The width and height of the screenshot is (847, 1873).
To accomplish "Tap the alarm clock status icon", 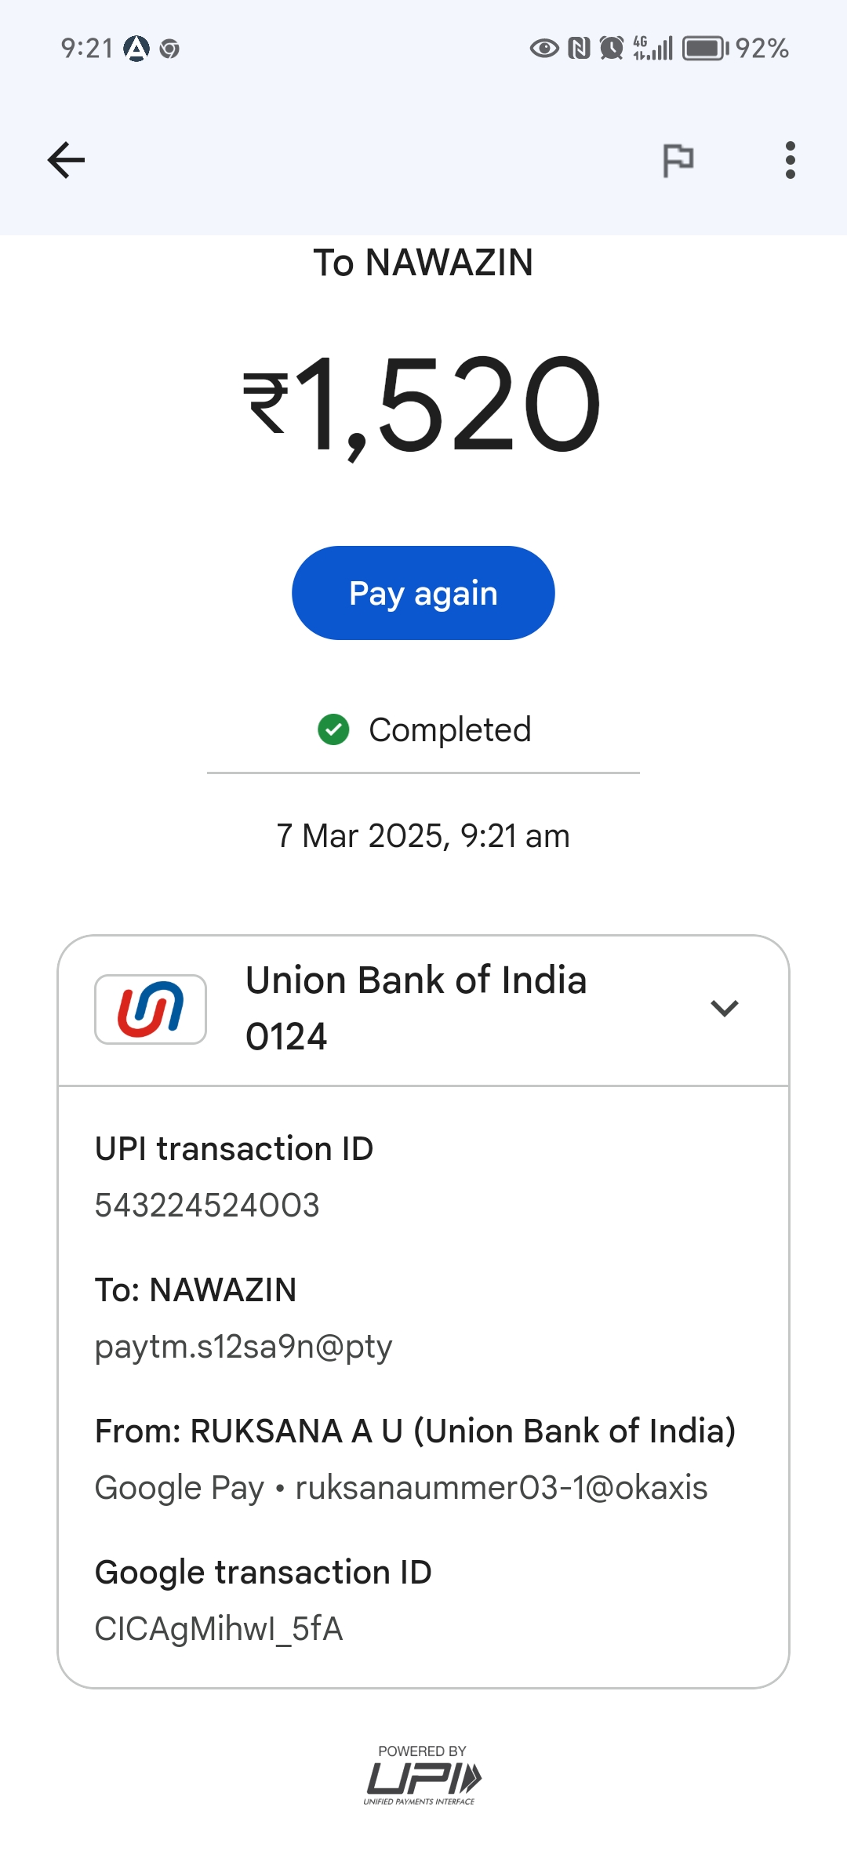I will pyautogui.click(x=612, y=49).
